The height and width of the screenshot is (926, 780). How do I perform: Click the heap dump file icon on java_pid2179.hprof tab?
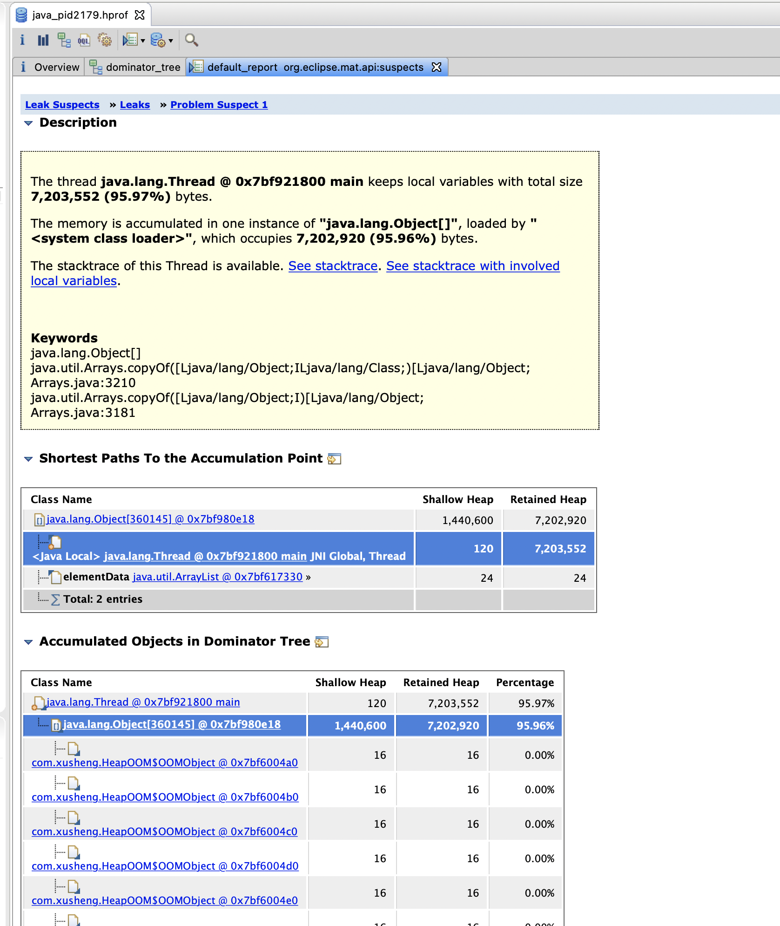pos(21,15)
